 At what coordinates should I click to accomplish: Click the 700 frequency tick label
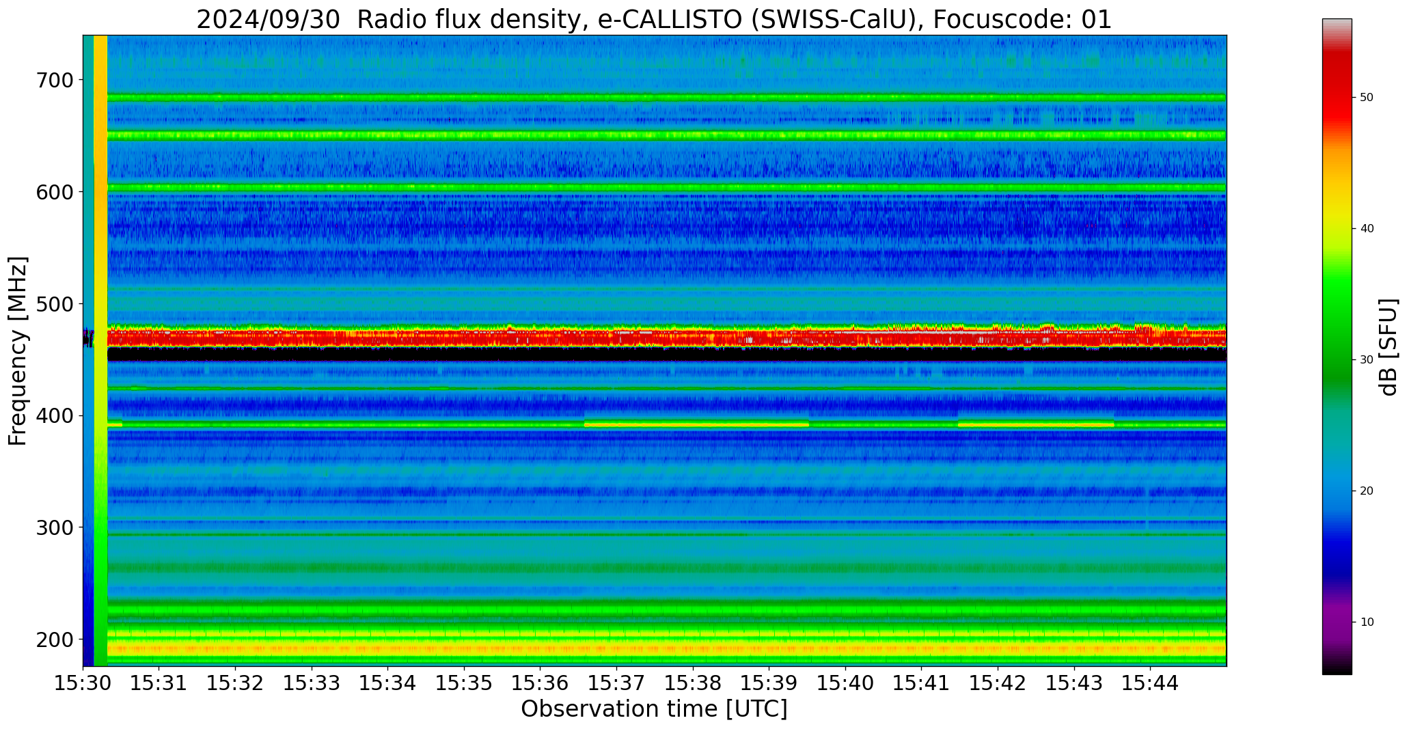coord(54,80)
